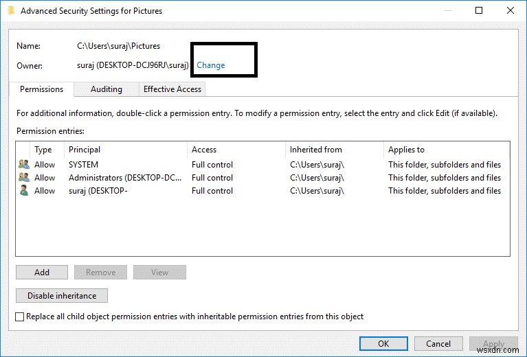This screenshot has width=527, height=357.
Task: Select the SYSTEM permission entry
Action: tap(83, 165)
